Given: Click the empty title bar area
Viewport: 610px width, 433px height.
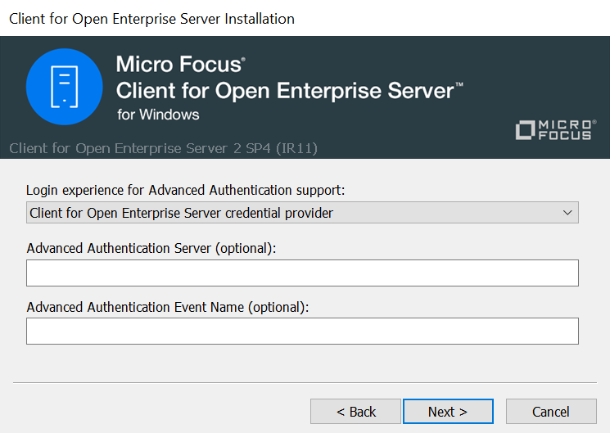Looking at the screenshot, I should [450, 18].
